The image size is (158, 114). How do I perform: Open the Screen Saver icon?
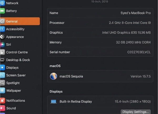pos(2,75)
